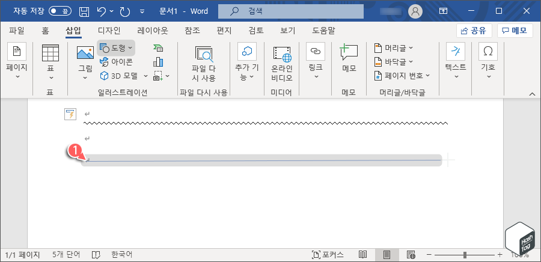Screen dimensions: 541x262
Task: Click the 공유 share button
Action: (474, 31)
